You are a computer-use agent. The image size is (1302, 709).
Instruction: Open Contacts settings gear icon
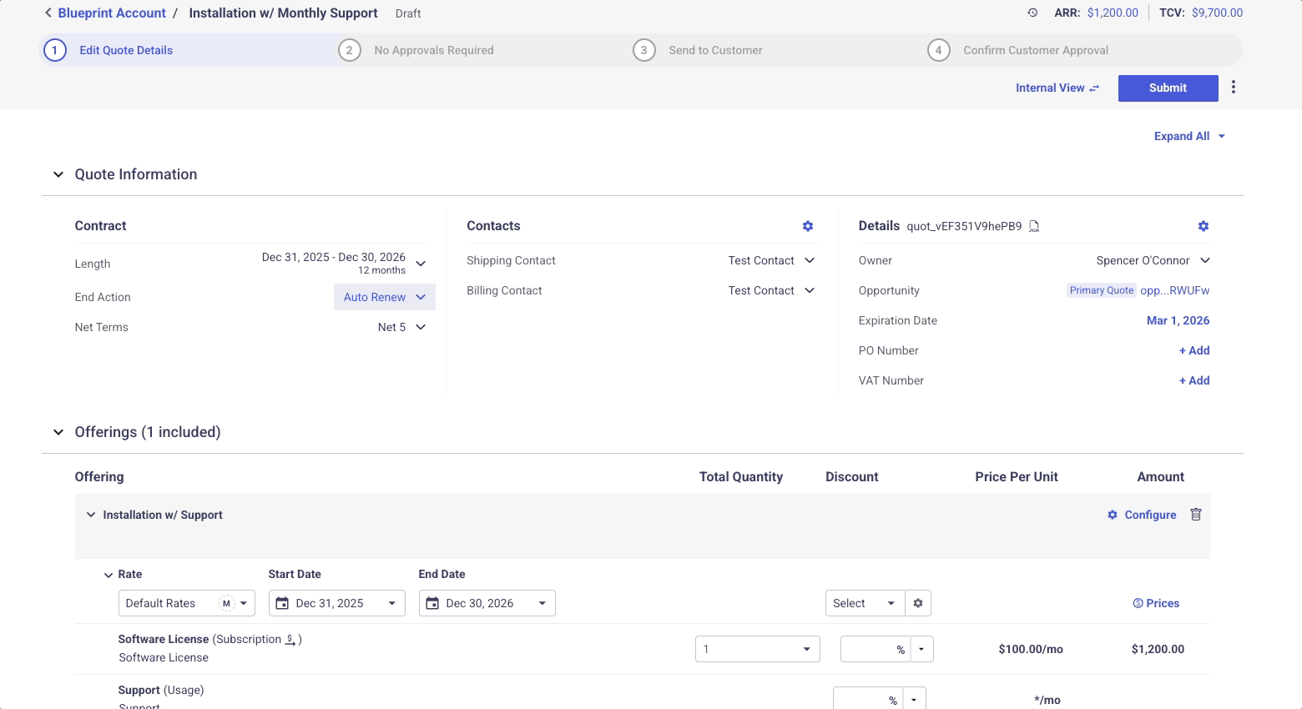[x=808, y=226]
